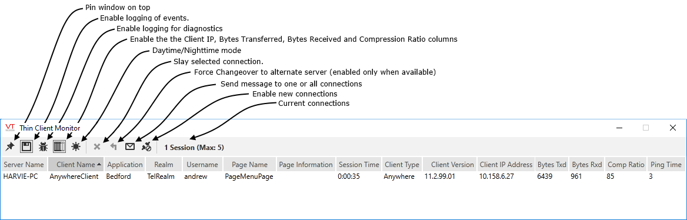
Task: Click the Comp Ratio value 85
Action: point(611,176)
